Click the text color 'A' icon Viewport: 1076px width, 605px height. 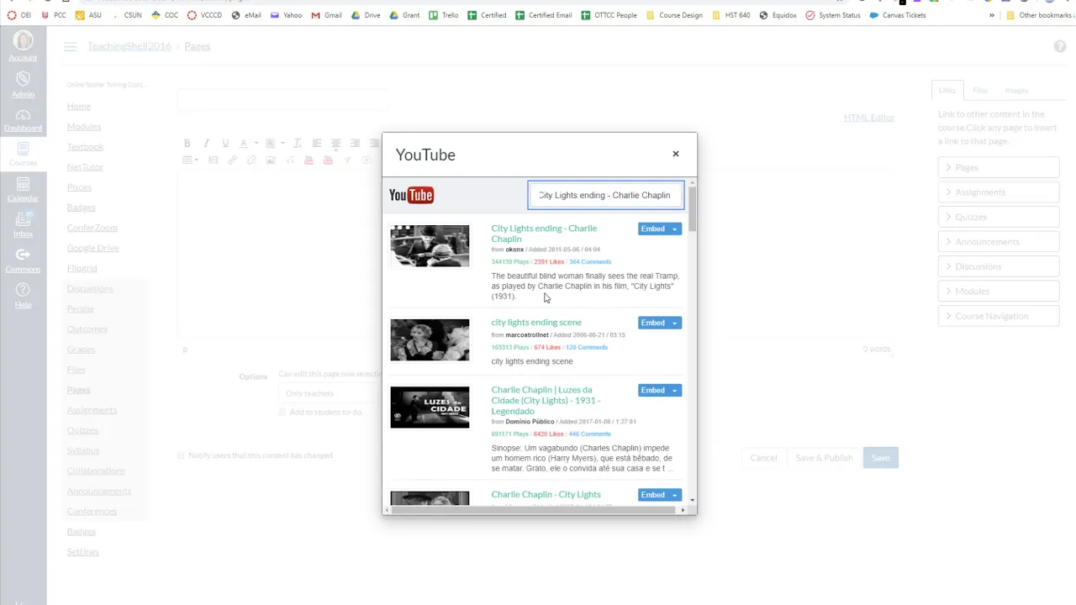coord(244,143)
